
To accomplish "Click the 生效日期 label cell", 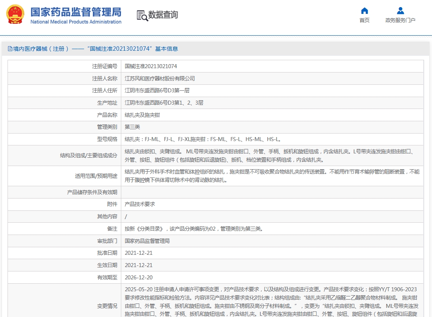I will click(65, 265).
